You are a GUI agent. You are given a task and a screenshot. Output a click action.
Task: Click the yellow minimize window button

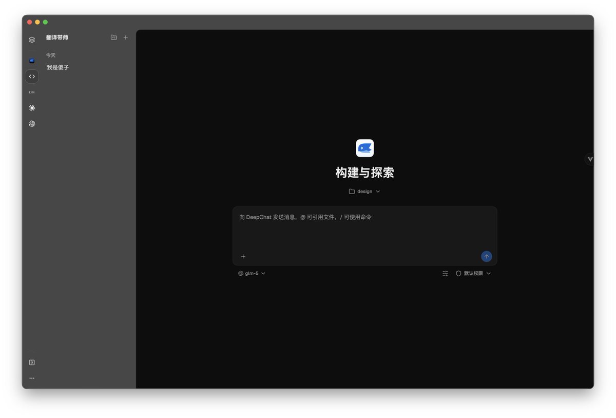point(37,22)
